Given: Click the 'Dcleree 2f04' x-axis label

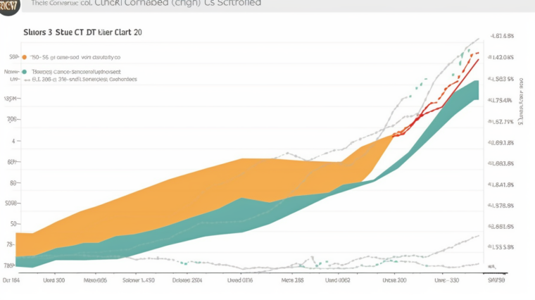Looking at the screenshot, I should (188, 280).
